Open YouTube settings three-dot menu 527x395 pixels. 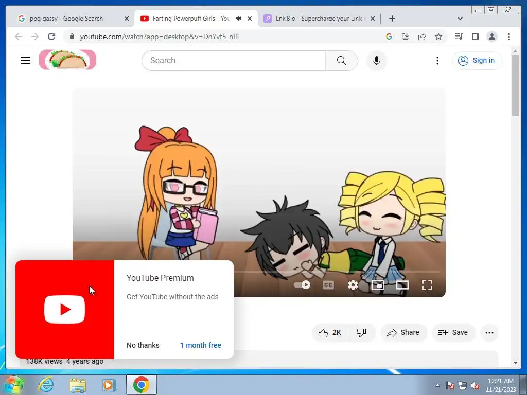[x=437, y=61]
